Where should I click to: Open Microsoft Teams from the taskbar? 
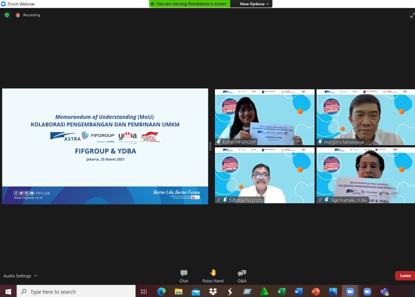click(x=385, y=292)
